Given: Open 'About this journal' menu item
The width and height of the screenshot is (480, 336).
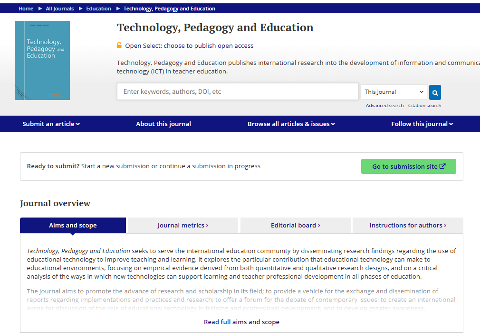Looking at the screenshot, I should tap(163, 124).
